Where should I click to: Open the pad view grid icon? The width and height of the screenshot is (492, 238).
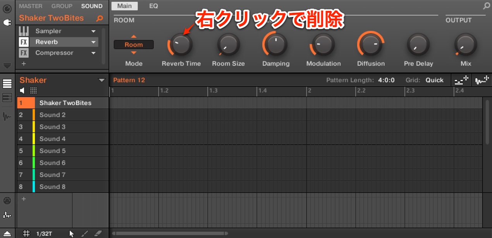point(34,90)
